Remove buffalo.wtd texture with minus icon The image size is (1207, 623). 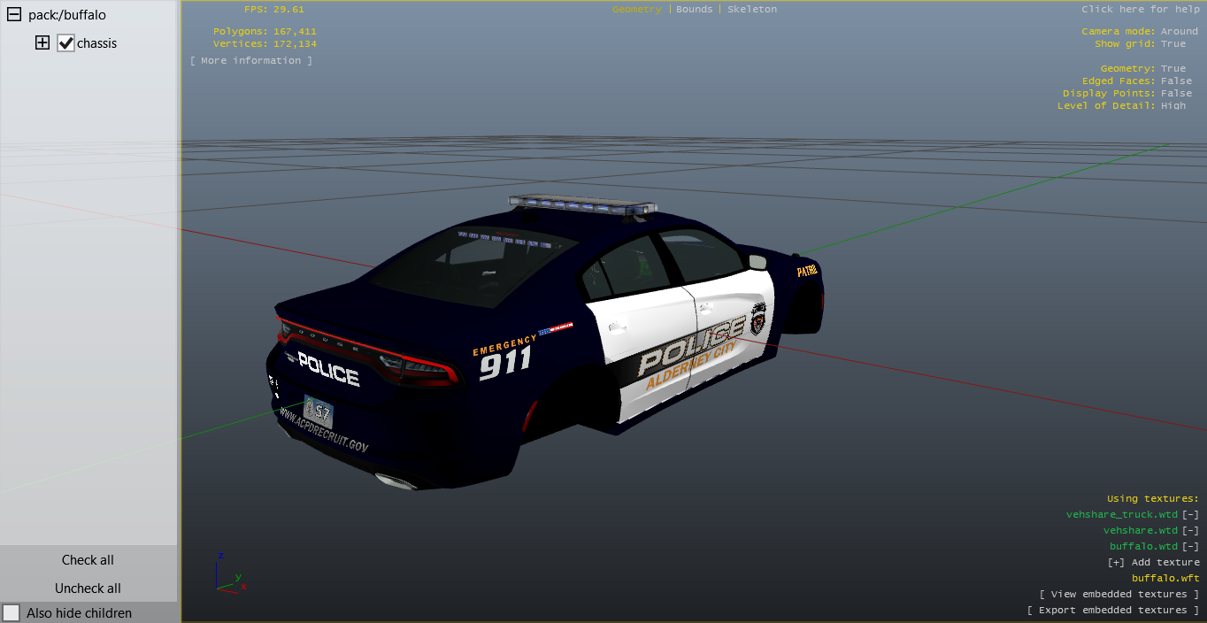(1191, 547)
